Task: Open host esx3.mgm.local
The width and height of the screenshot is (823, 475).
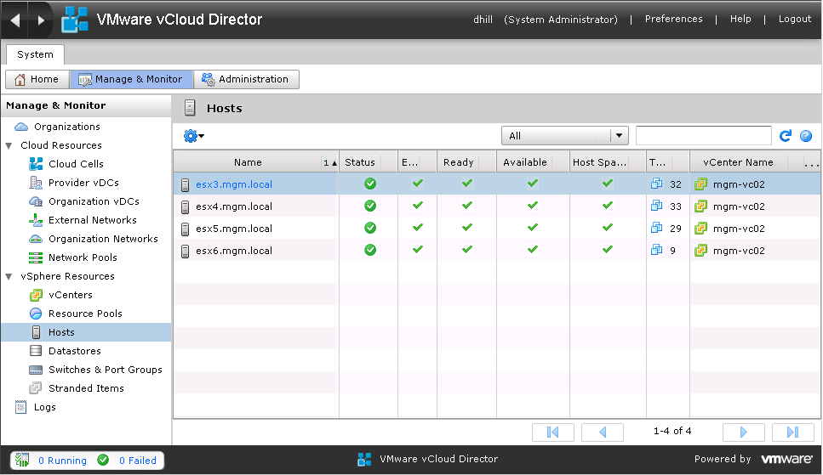Action: [234, 184]
